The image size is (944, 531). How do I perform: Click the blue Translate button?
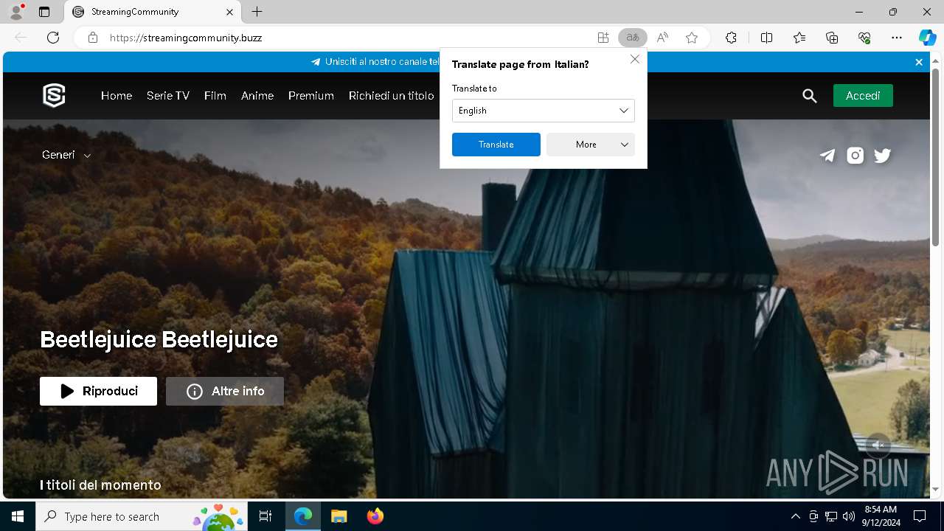tap(496, 145)
